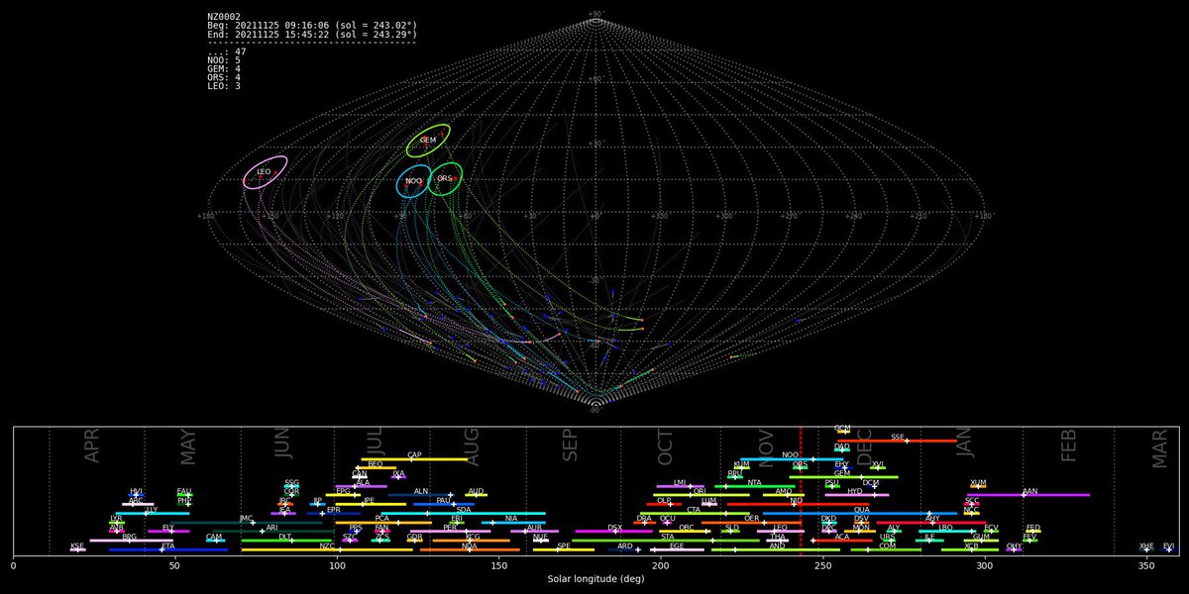This screenshot has height=594, width=1189.
Task: Click the orange NDA activity bar
Action: coord(472,549)
